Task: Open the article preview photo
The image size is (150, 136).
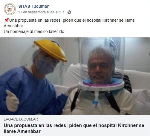Action: tap(75, 76)
